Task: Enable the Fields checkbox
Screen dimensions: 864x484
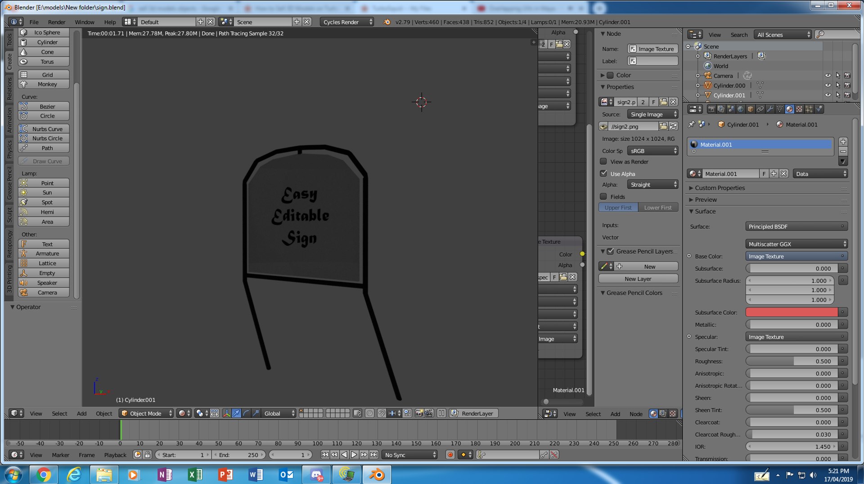Action: tap(603, 196)
